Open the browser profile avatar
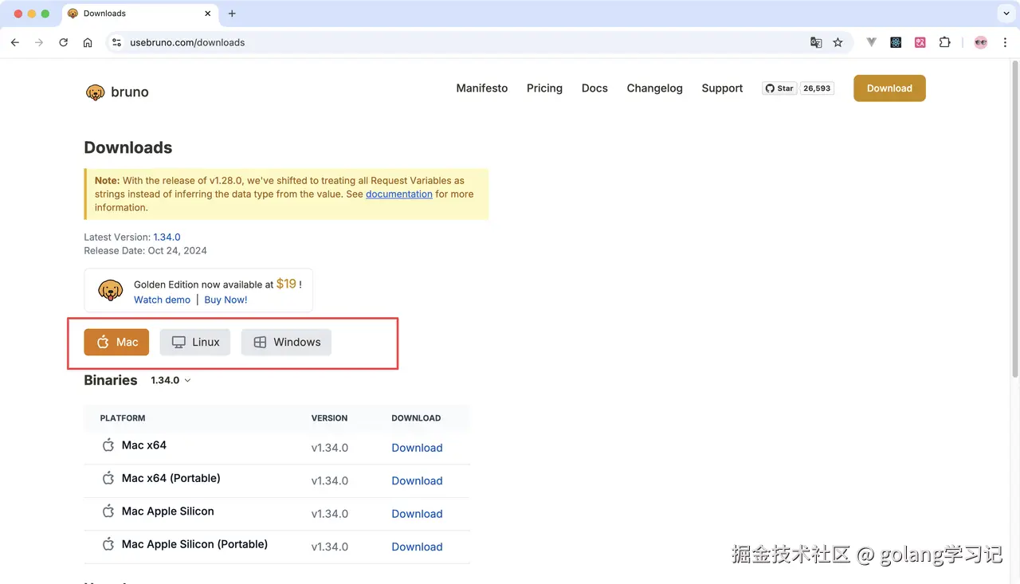 (x=980, y=42)
